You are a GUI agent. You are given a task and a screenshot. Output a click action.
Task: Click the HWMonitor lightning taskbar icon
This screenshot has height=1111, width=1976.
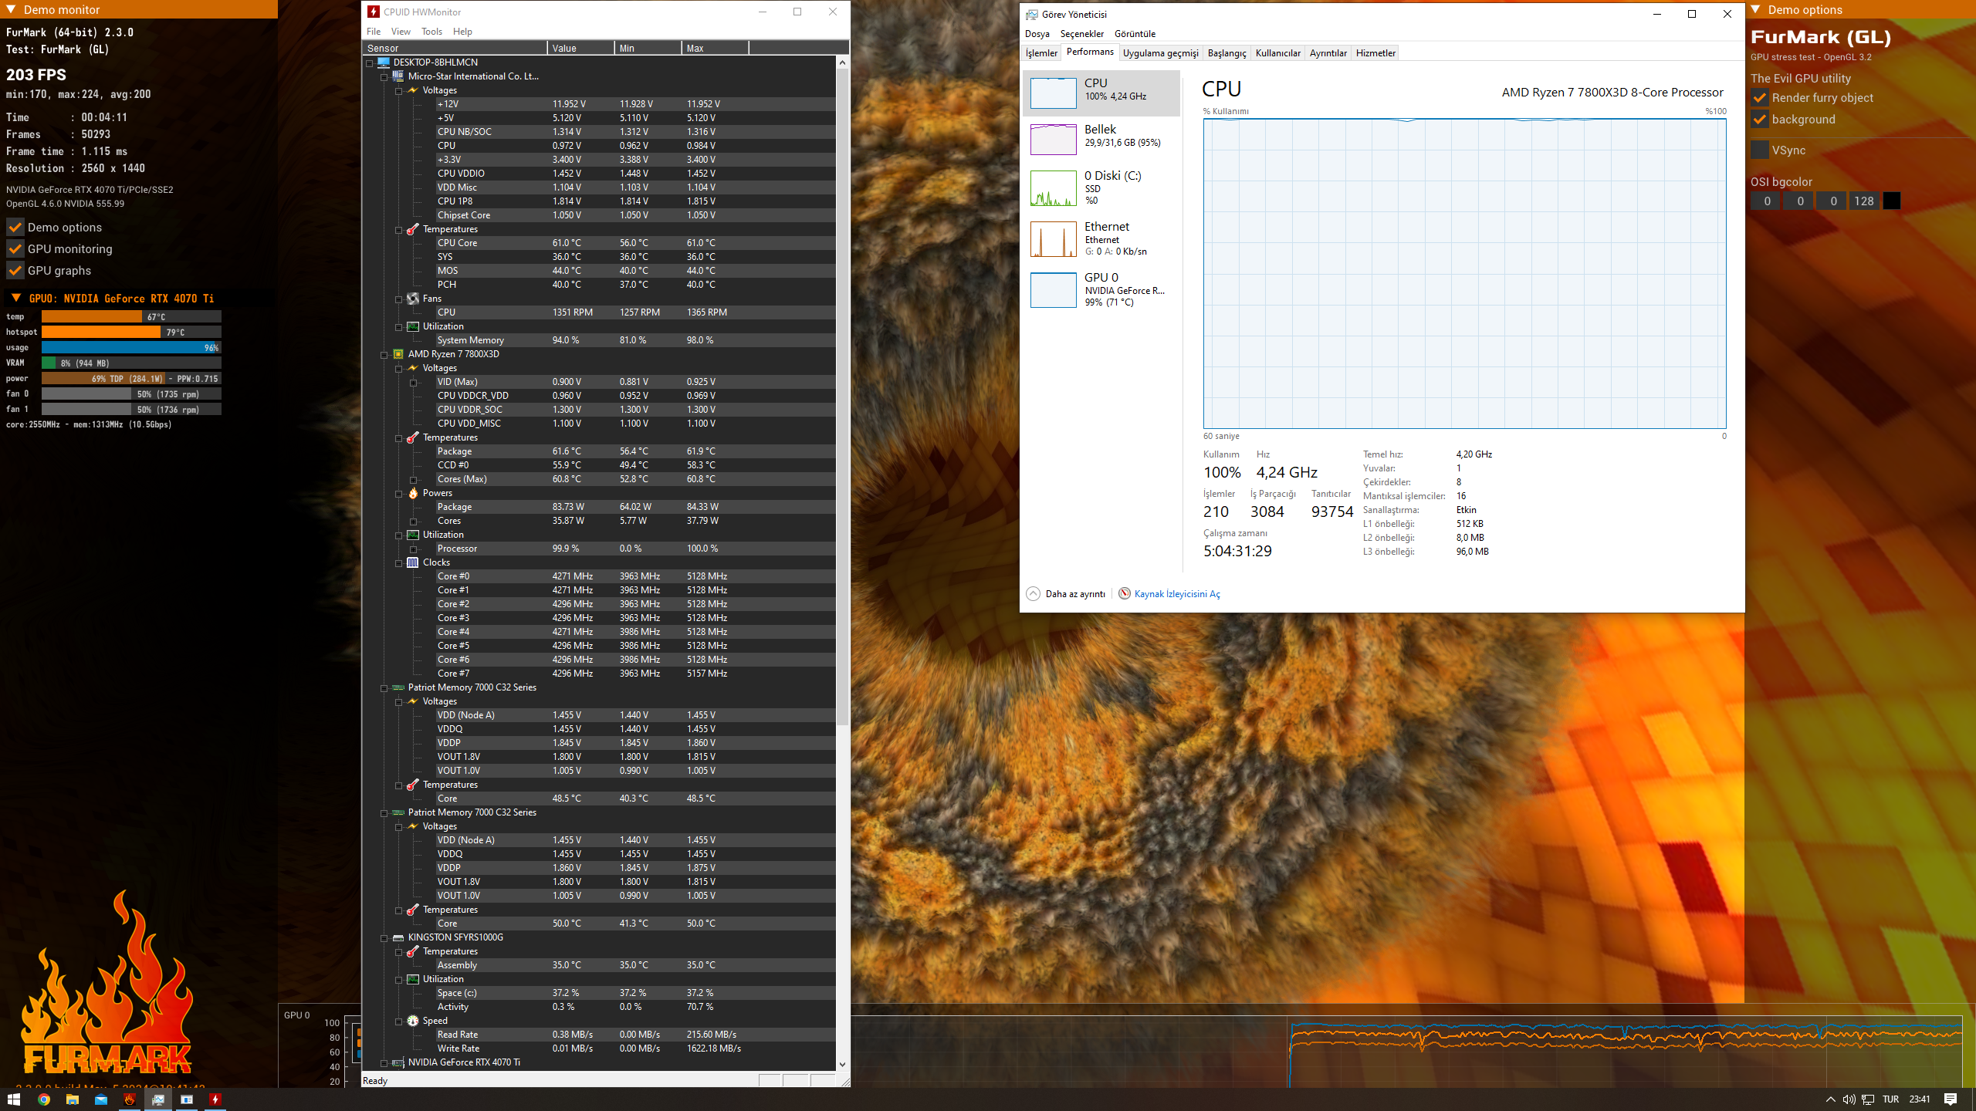pos(215,1099)
